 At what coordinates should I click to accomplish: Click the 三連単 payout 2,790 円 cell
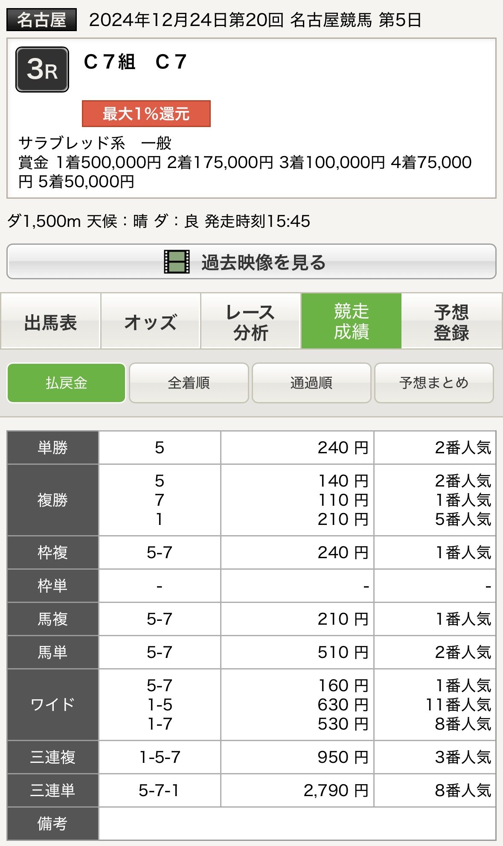tap(297, 791)
